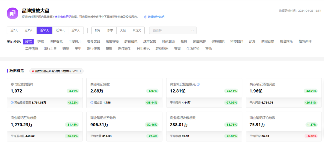Select 出行工具 note category
This screenshot has width=324, height=149.
[x=50, y=49]
